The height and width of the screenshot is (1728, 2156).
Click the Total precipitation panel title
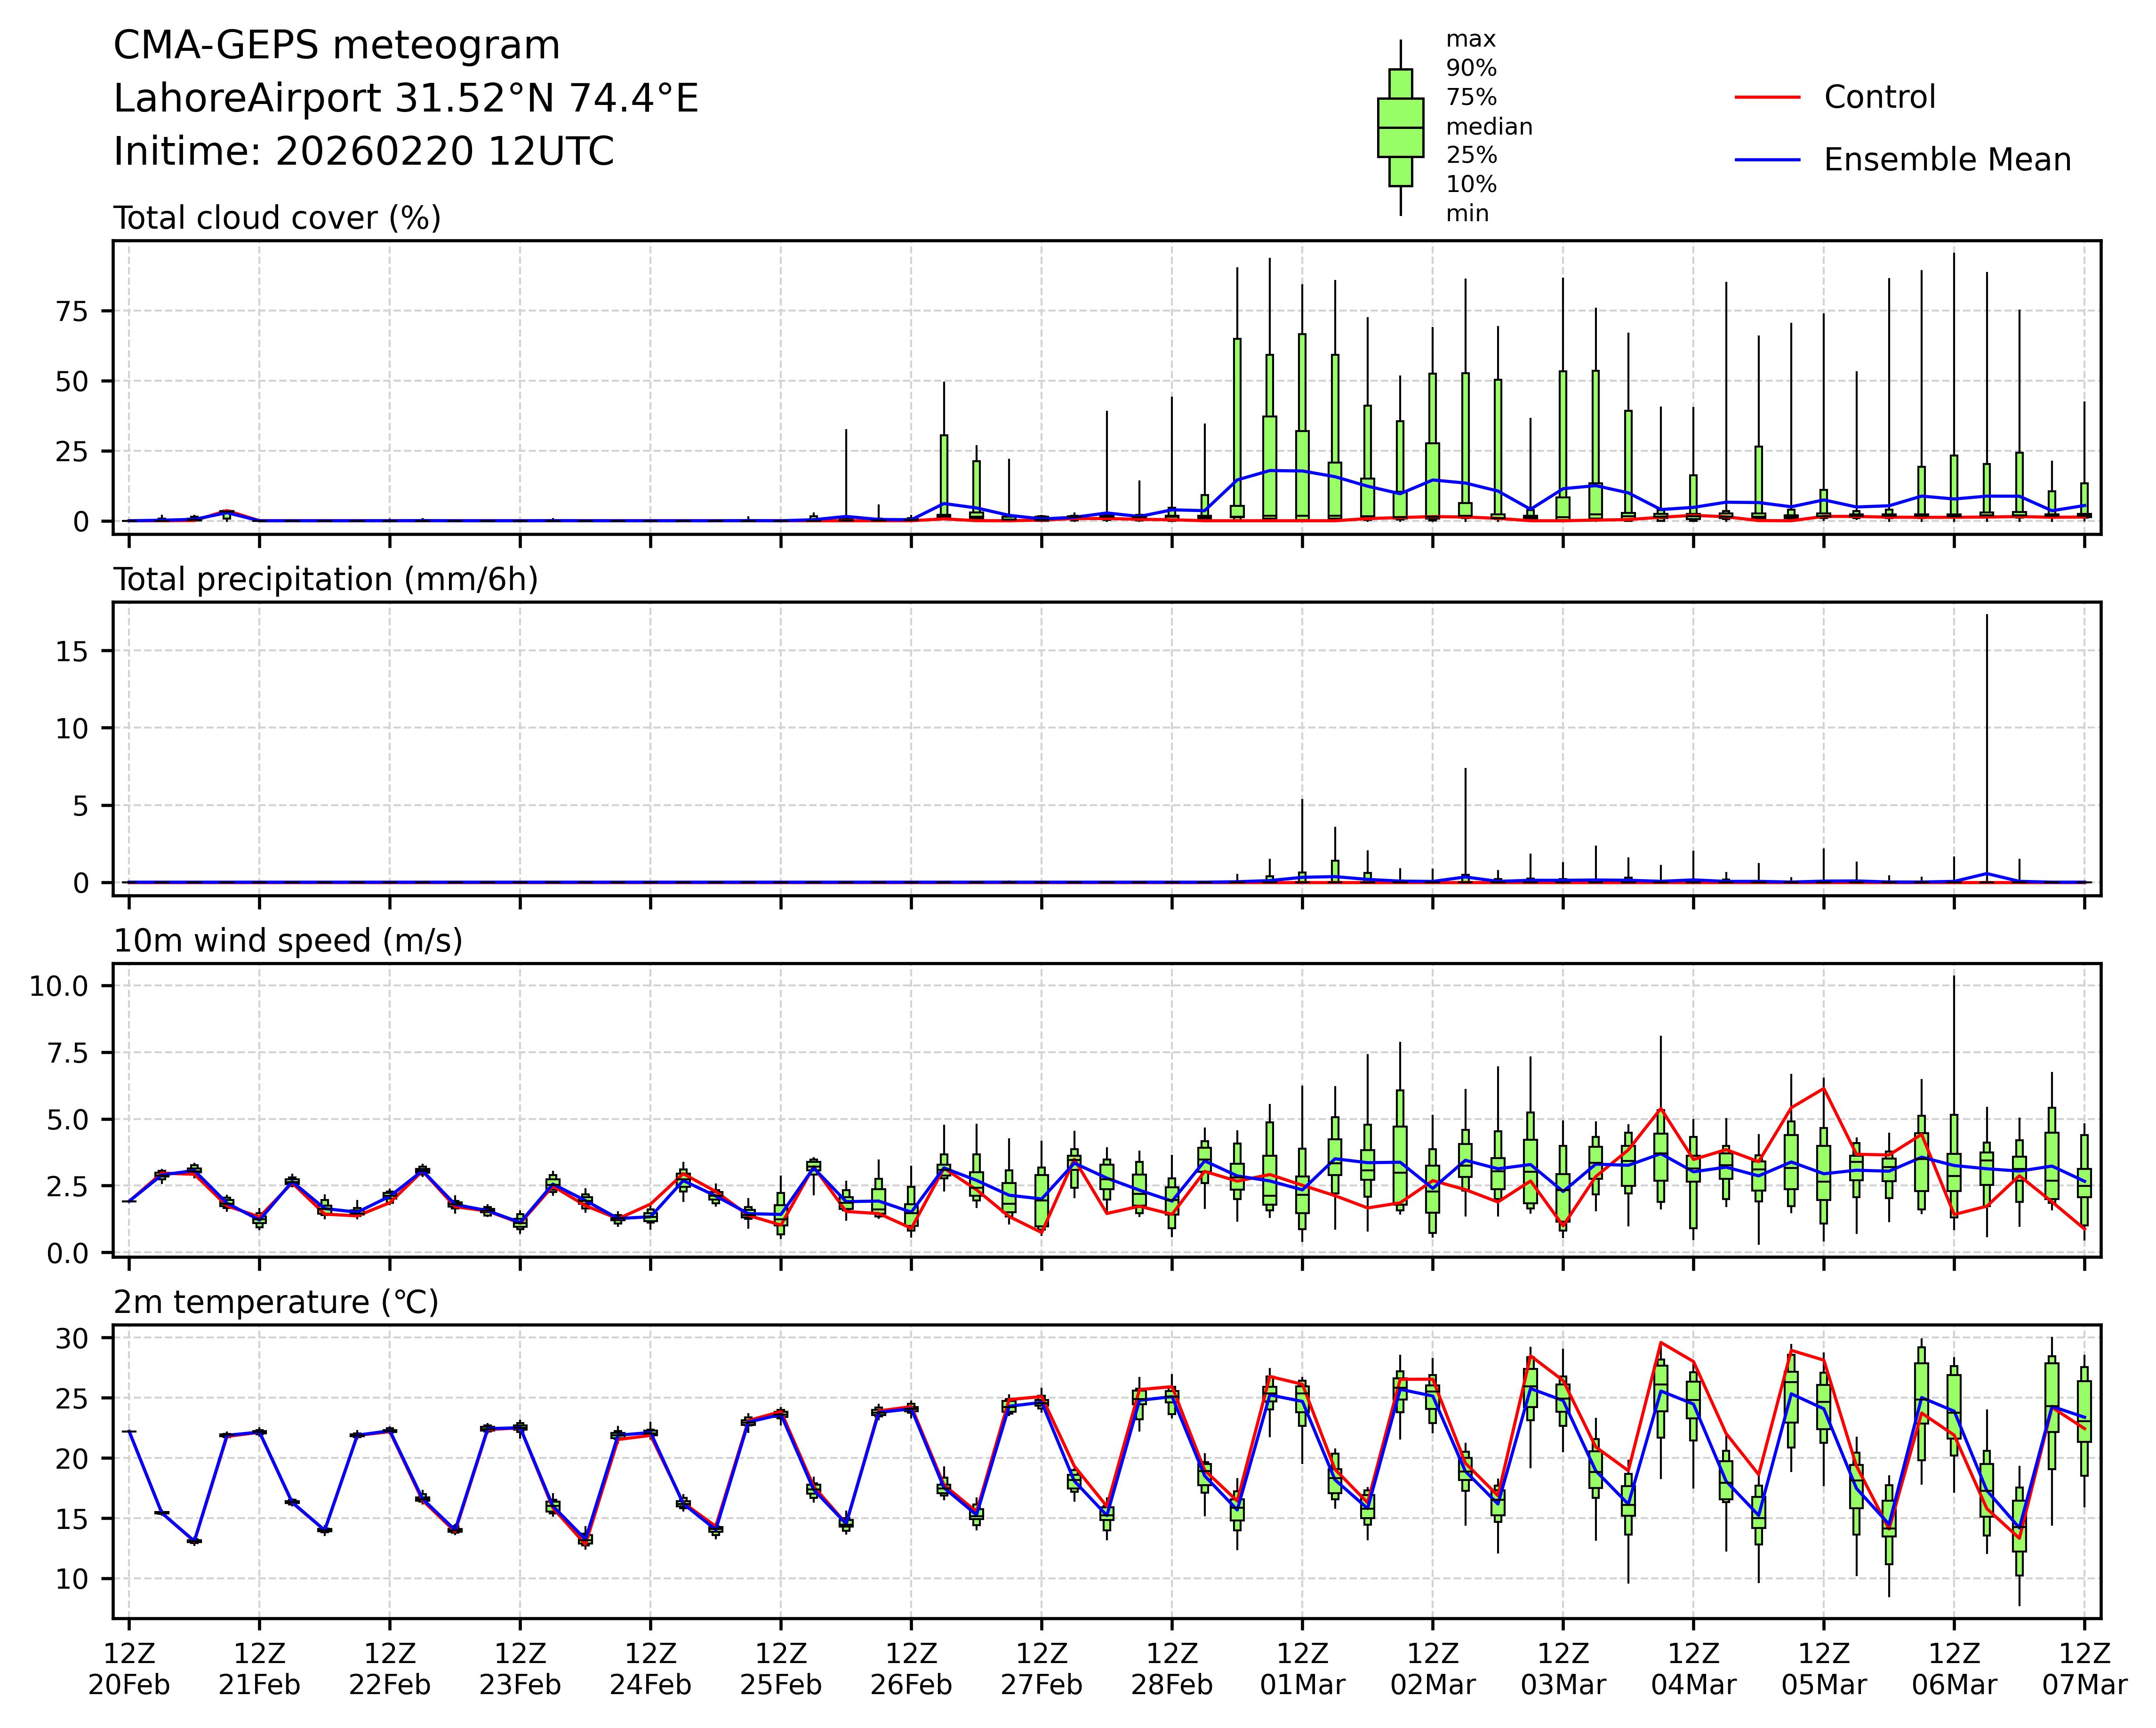tap(325, 580)
